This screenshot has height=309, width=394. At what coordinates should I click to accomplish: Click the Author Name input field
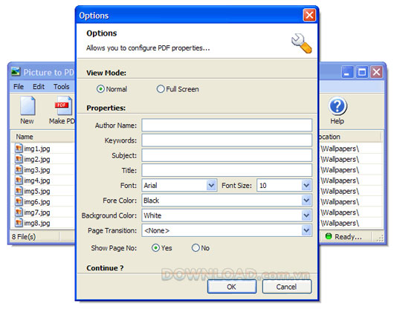point(227,125)
